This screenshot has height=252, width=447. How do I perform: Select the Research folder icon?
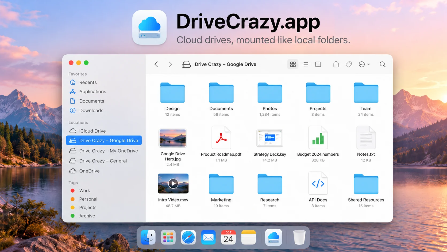click(270, 184)
